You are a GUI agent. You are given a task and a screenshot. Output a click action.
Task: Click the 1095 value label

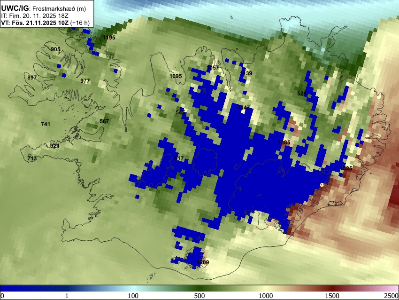tap(176, 76)
